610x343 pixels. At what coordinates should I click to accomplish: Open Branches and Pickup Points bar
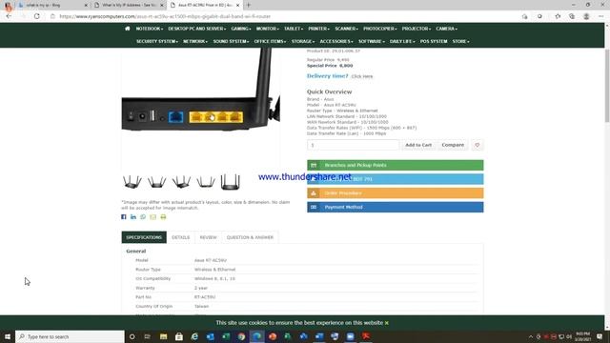[396, 165]
